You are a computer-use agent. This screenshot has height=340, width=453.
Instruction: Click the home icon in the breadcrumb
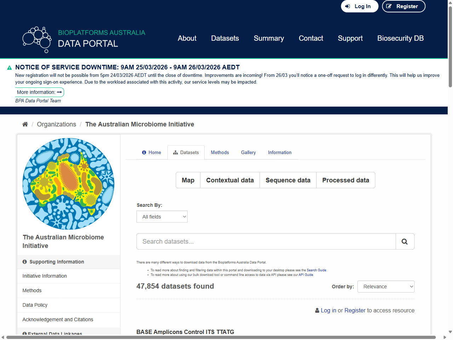point(25,124)
